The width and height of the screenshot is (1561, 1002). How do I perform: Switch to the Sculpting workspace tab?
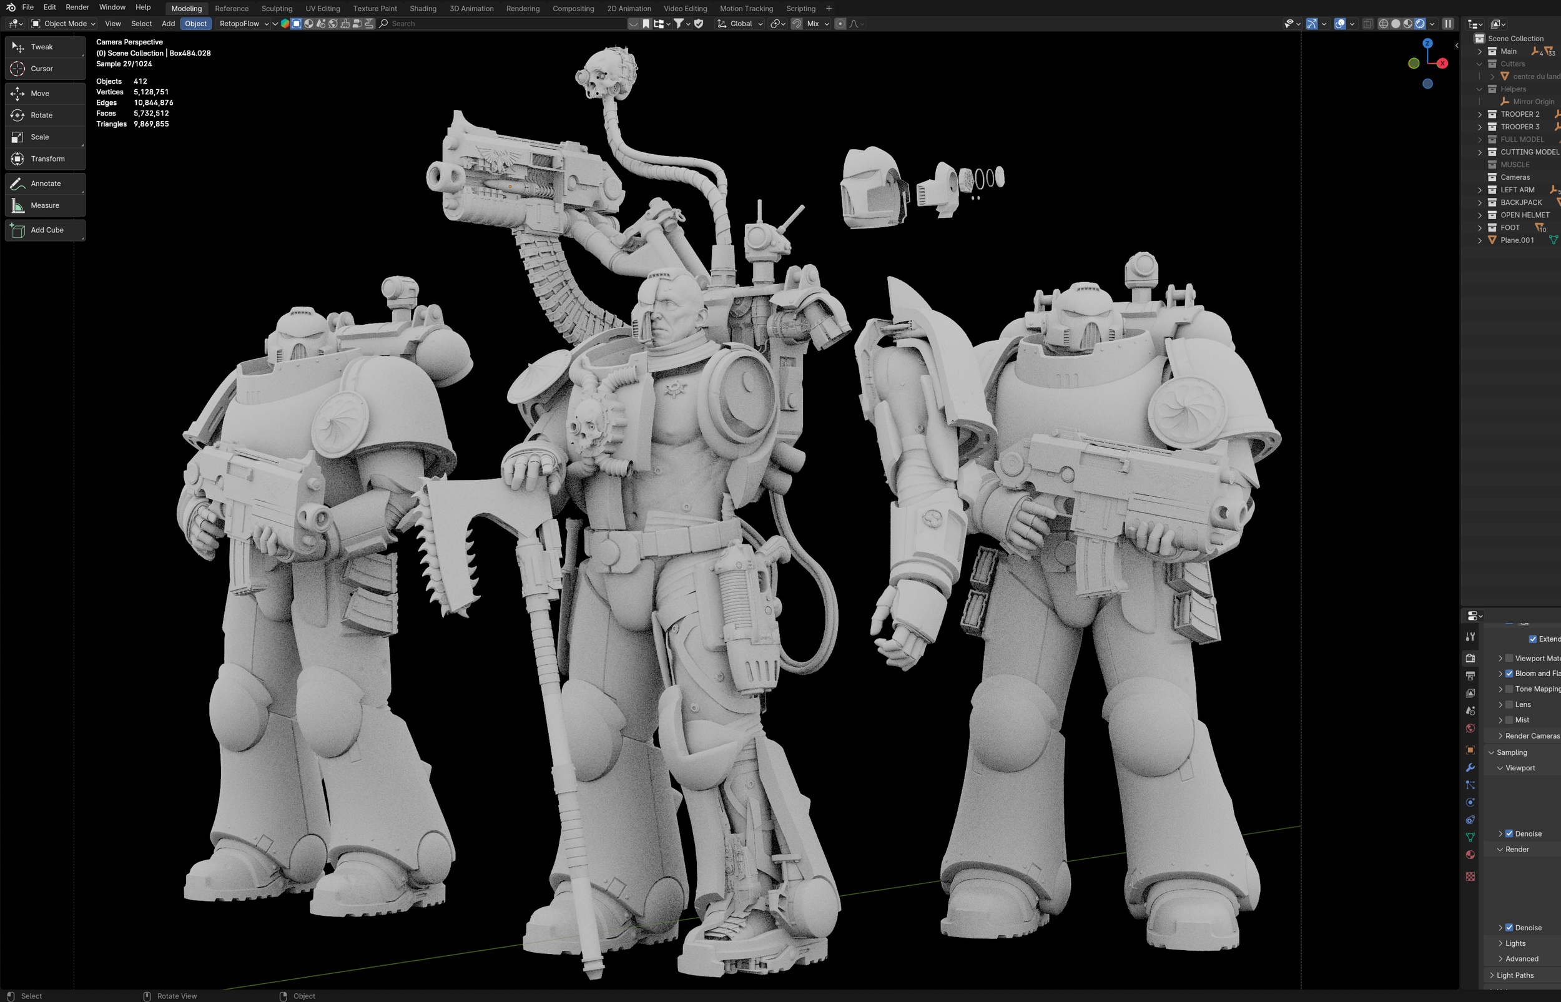[277, 9]
